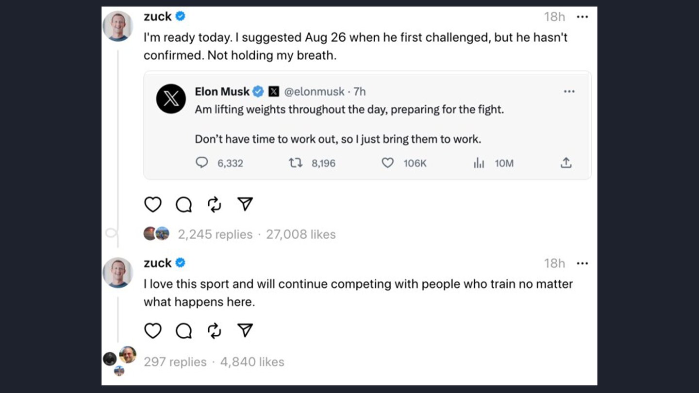Share the first zuck post via send icon

[x=245, y=204]
